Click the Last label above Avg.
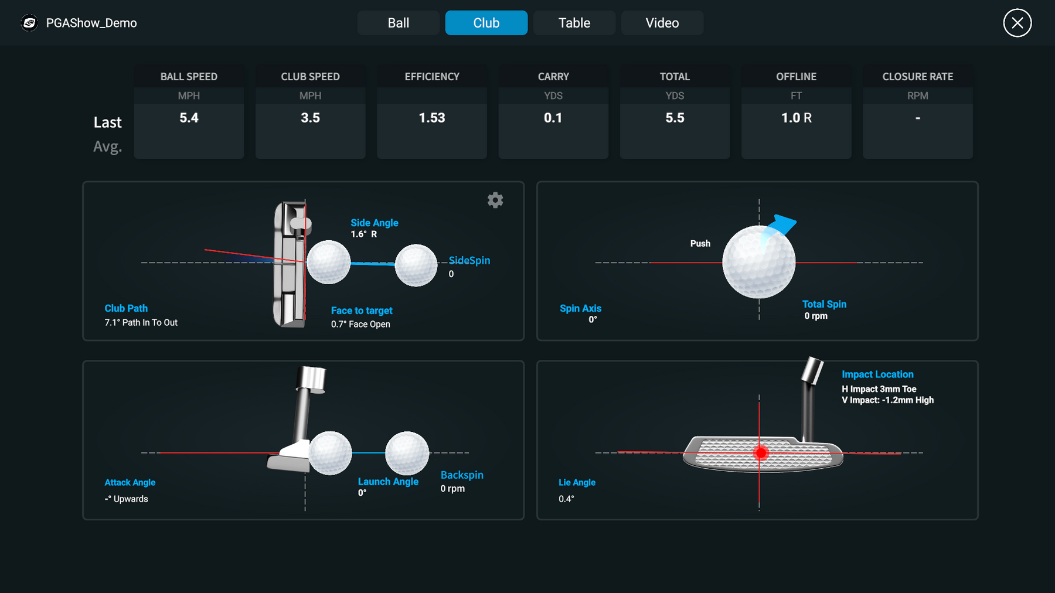Image resolution: width=1055 pixels, height=593 pixels. pos(108,122)
